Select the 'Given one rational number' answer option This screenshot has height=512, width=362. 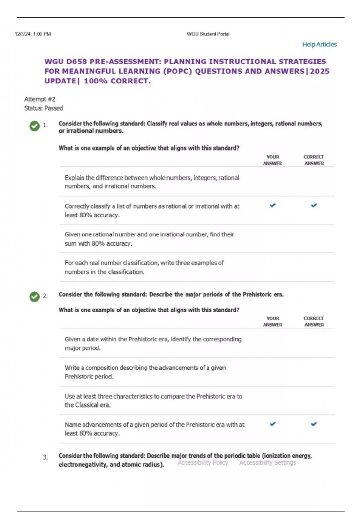click(149, 239)
